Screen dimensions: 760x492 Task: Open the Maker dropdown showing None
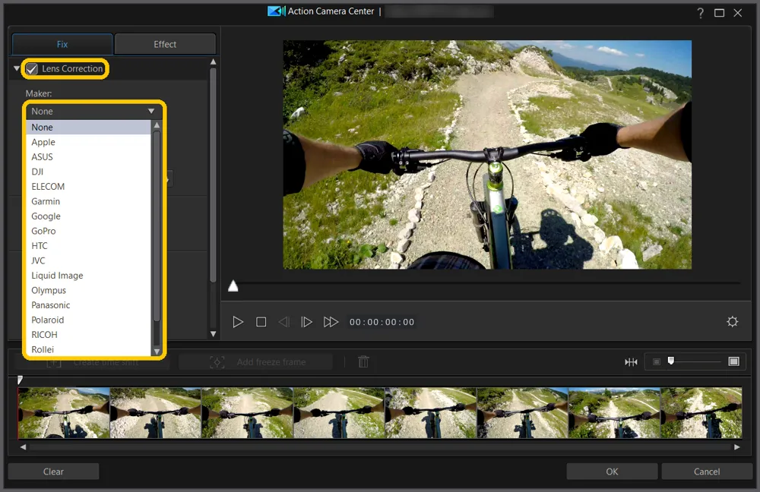[x=93, y=112]
